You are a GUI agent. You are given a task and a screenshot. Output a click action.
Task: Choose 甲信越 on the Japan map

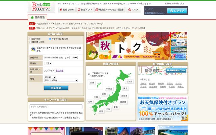click(109, 89)
